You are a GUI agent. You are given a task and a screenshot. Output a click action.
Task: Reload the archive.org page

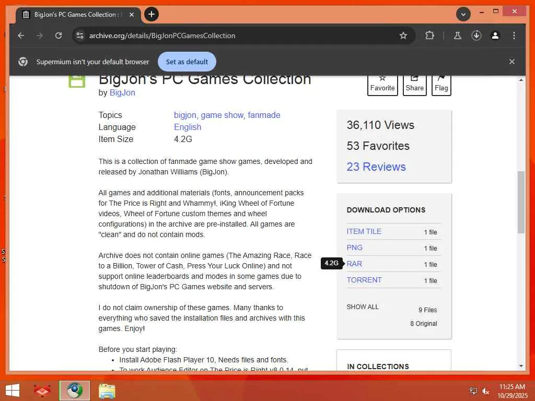[x=59, y=36]
